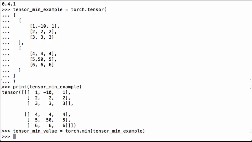Viewport: 252px width, 142px height.
Task: Click the printed output row ending 6]]])
Action: coord(51,125)
